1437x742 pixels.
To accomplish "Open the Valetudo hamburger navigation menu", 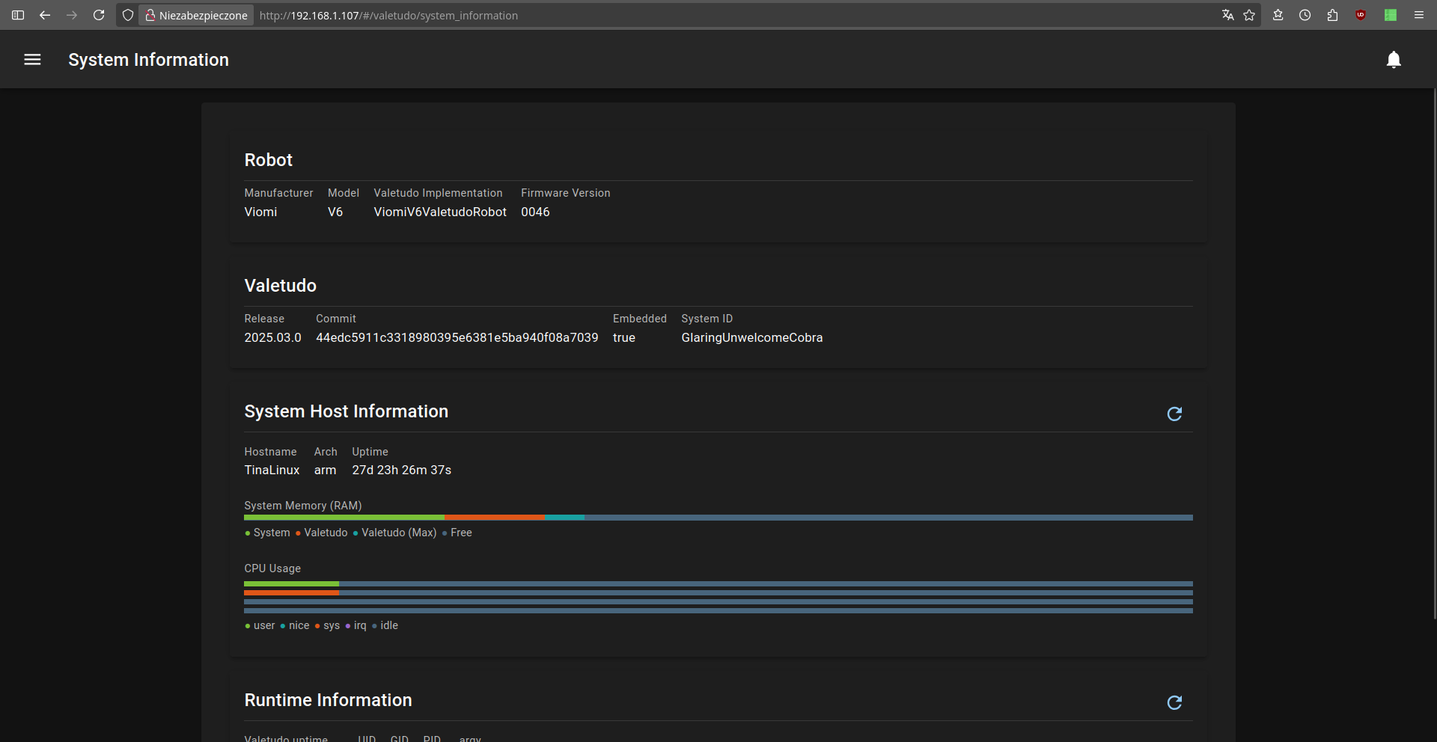I will 32,60.
